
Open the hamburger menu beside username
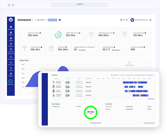tap(150, 20)
